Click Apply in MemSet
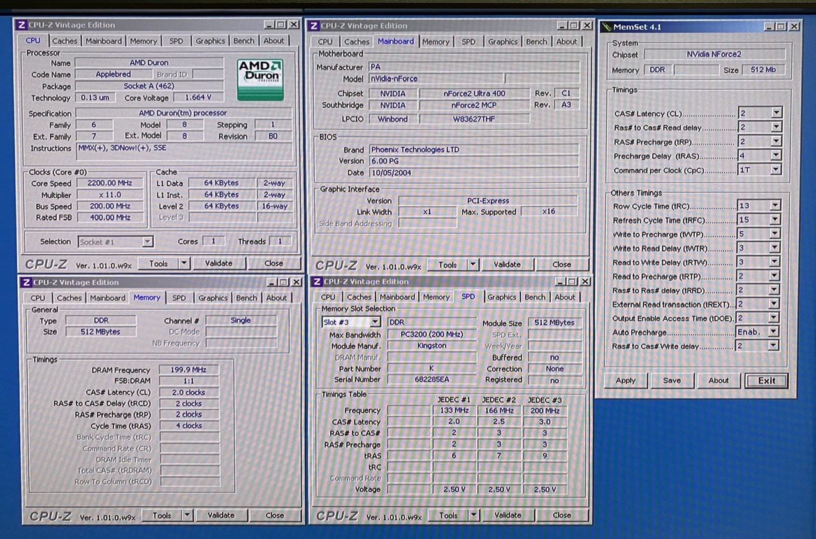Image resolution: width=816 pixels, height=539 pixels. [625, 380]
